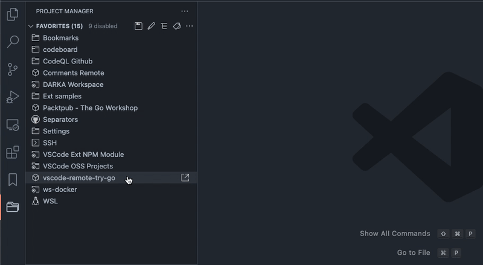
Task: Click the Linux penguin icon beside WSL
Action: [36, 201]
